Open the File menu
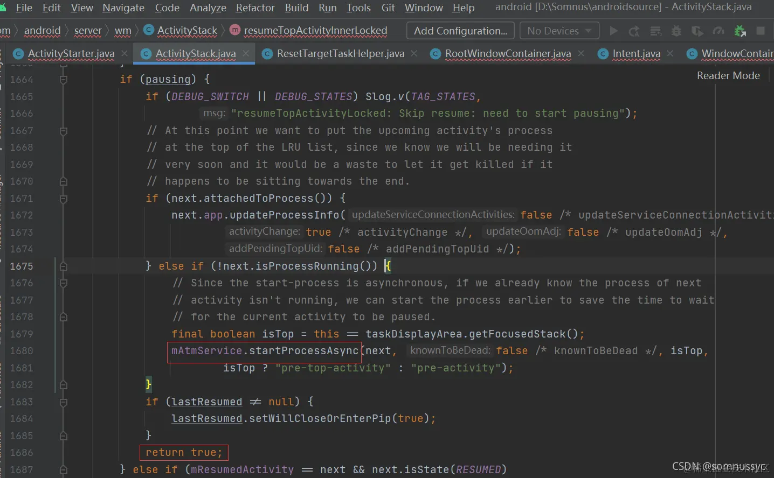 [x=24, y=8]
